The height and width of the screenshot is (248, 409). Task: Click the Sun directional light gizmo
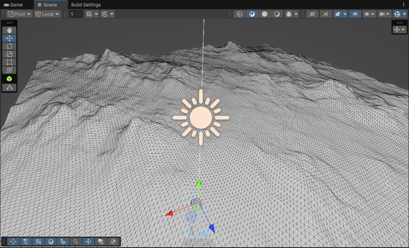(x=201, y=117)
